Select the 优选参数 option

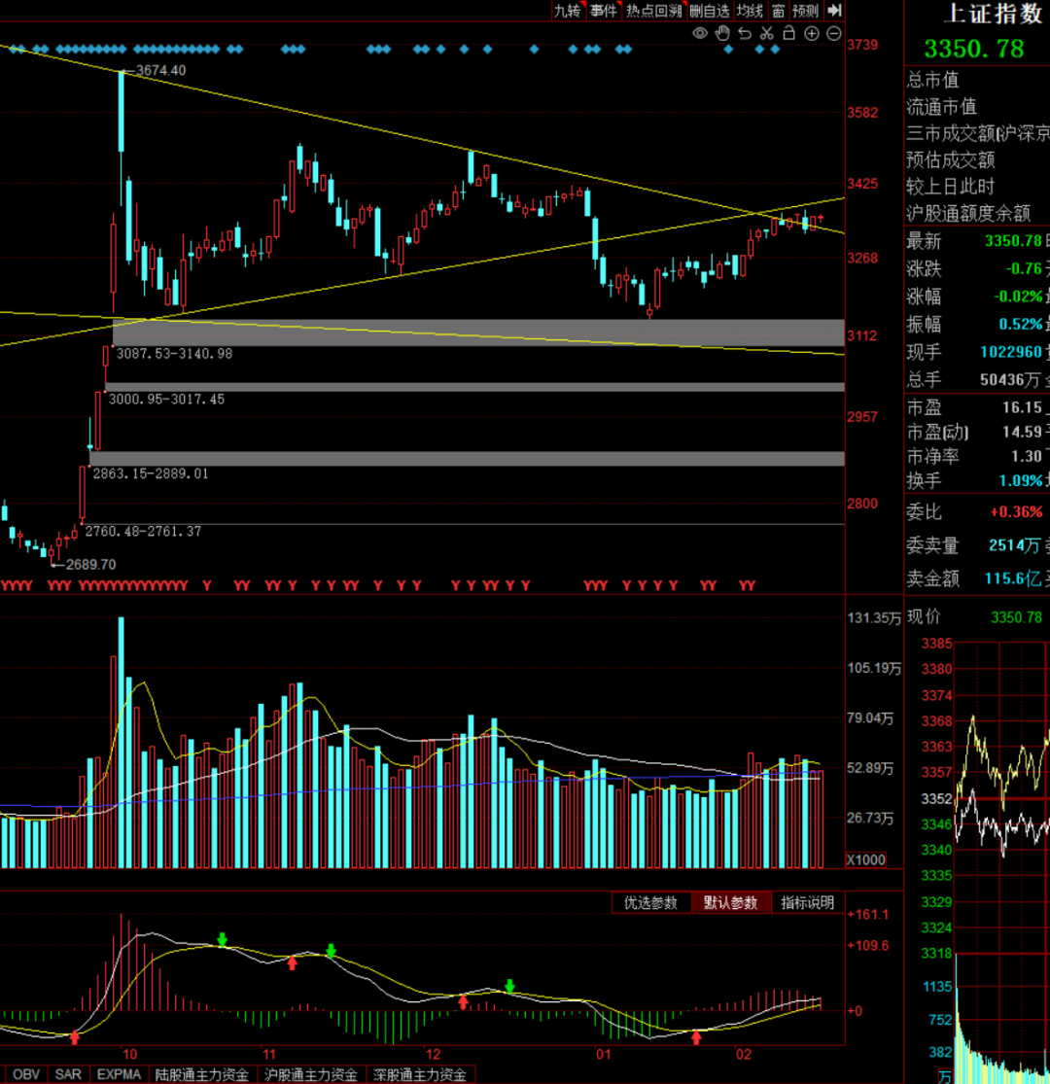pyautogui.click(x=651, y=902)
